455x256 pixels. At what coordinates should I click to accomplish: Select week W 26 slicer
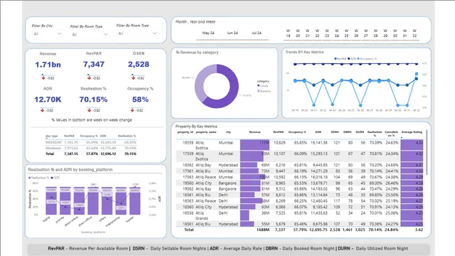pyautogui.click(x=356, y=33)
